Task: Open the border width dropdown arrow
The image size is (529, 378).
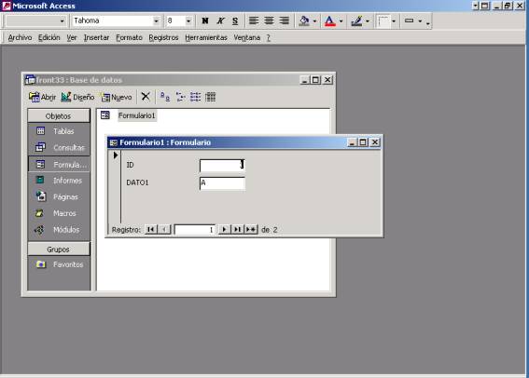Action: 394,20
